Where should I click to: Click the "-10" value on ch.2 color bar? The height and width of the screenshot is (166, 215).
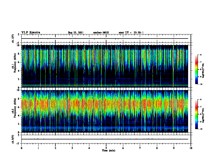pos(200,129)
